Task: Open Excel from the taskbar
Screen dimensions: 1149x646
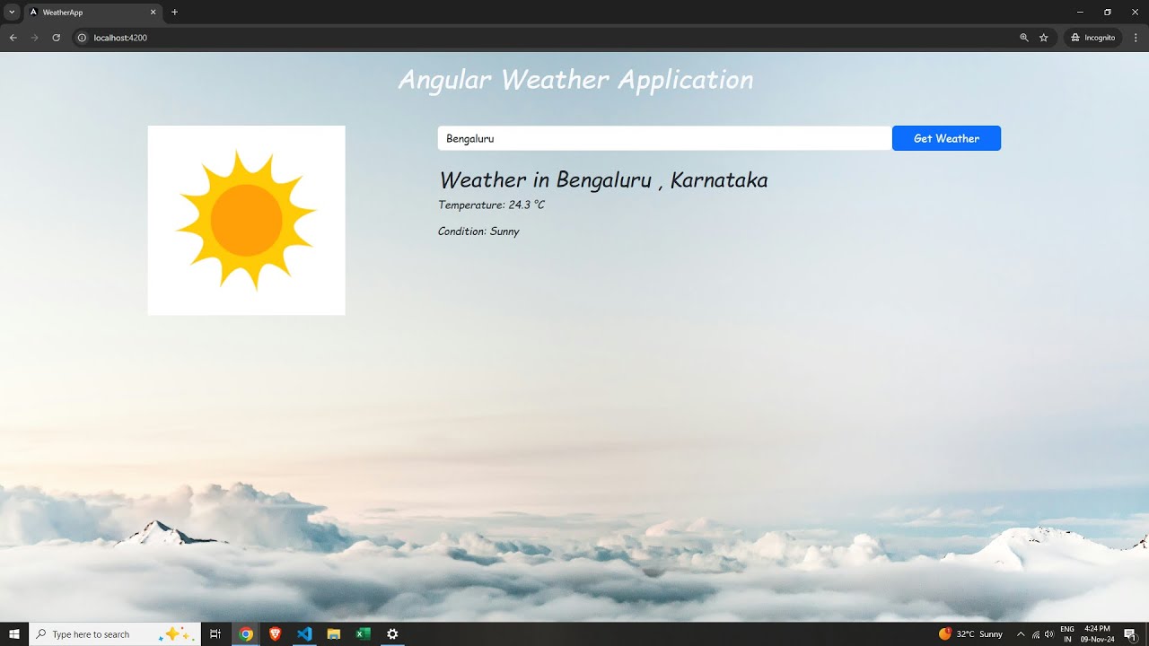Action: [363, 634]
